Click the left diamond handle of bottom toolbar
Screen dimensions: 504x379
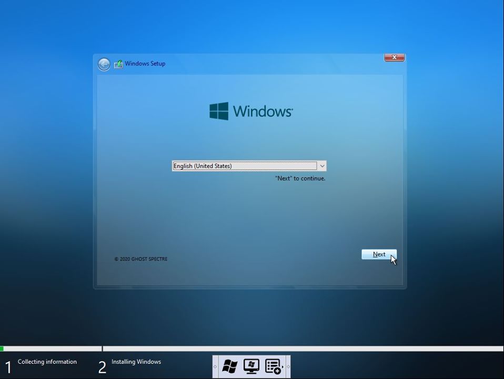pos(215,366)
